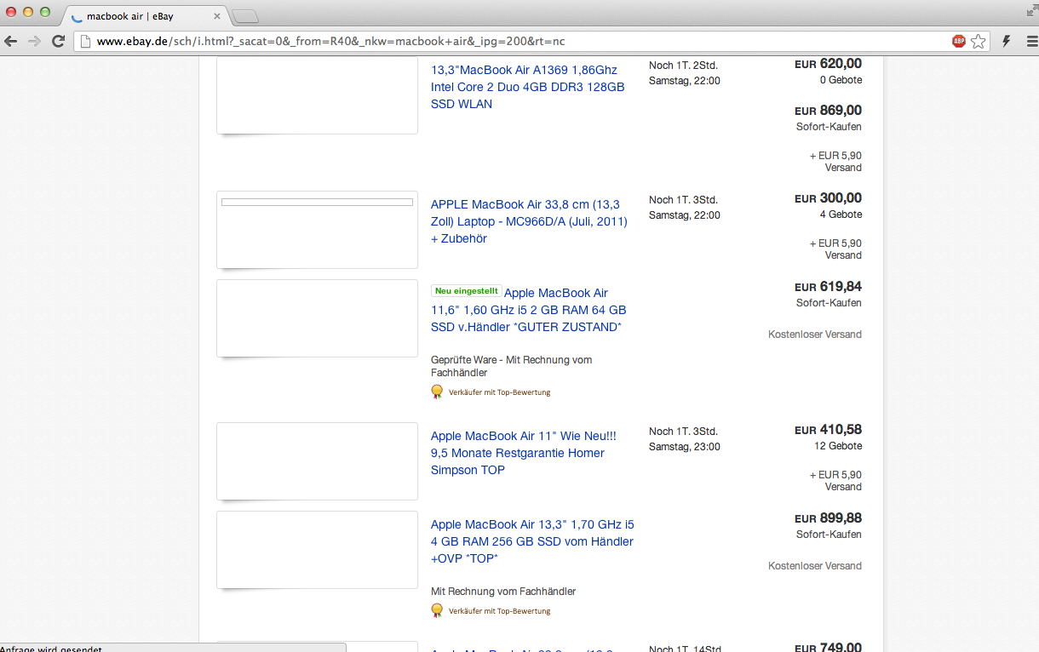Click thumbnail of the MC966D/A listing
Viewport: 1039px width, 652px height.
tap(317, 230)
